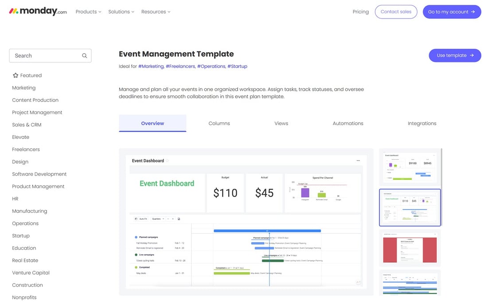This screenshot has height=303, width=492.
Task: Click the $110 Budget value
Action: pyautogui.click(x=225, y=193)
